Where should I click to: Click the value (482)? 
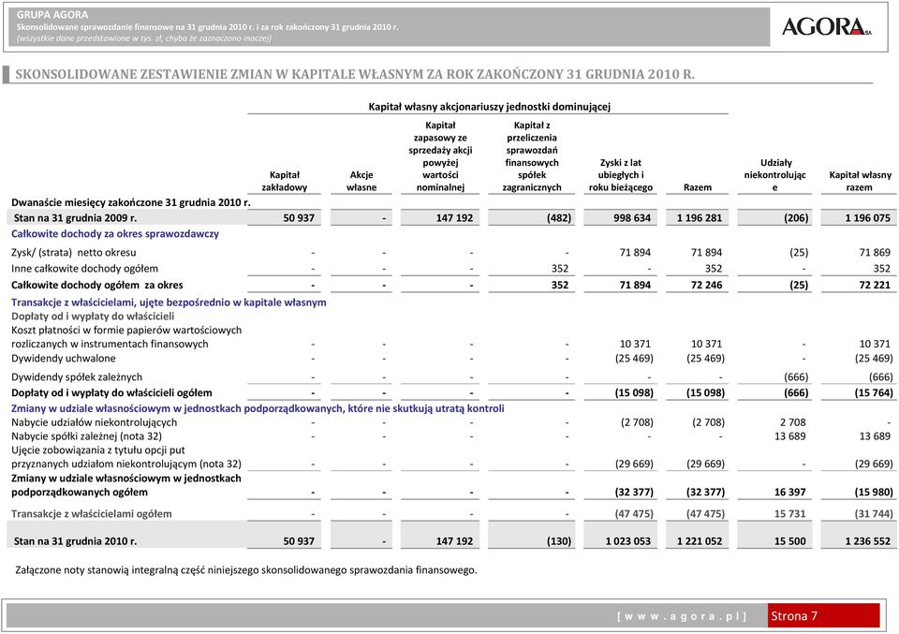click(x=559, y=218)
